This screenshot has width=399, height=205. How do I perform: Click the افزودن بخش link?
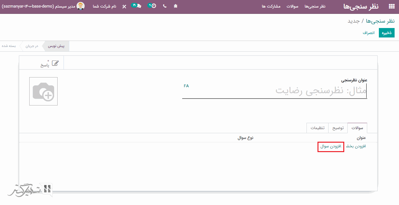(x=356, y=146)
